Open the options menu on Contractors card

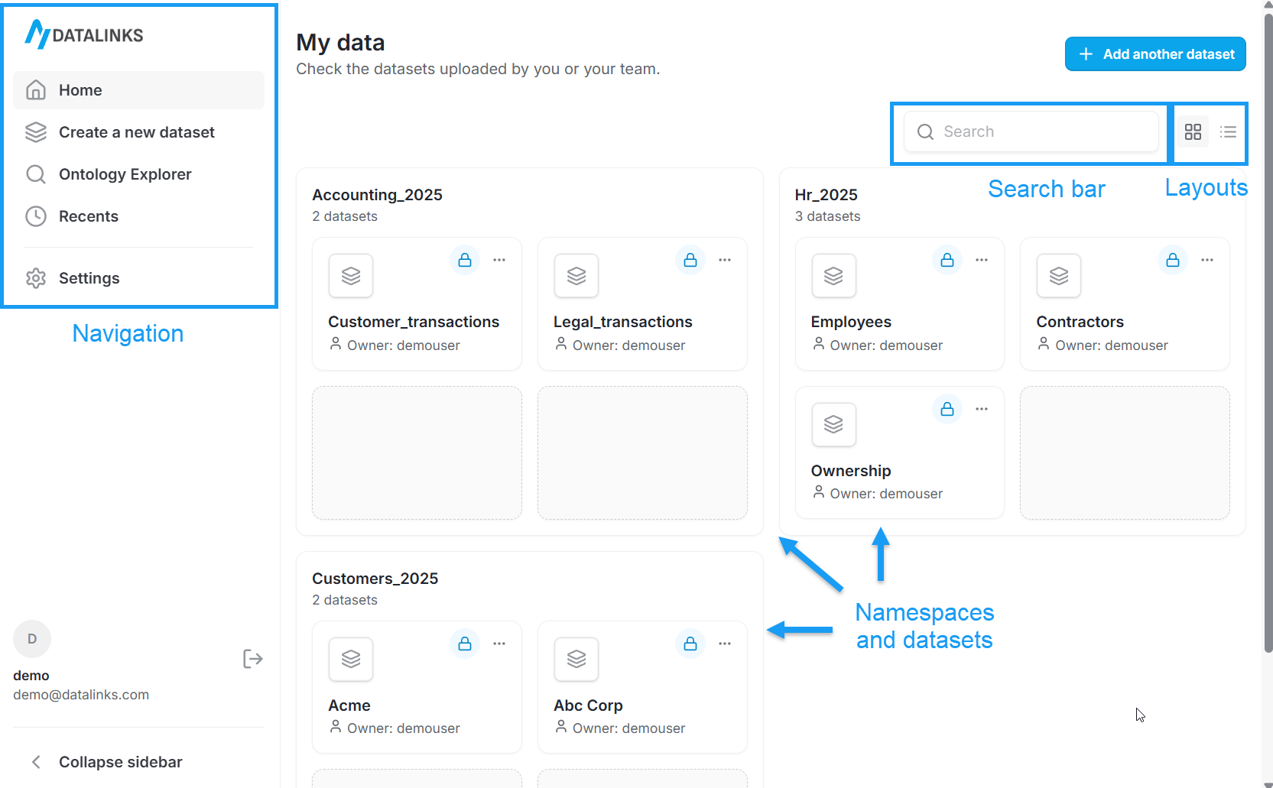(1206, 260)
